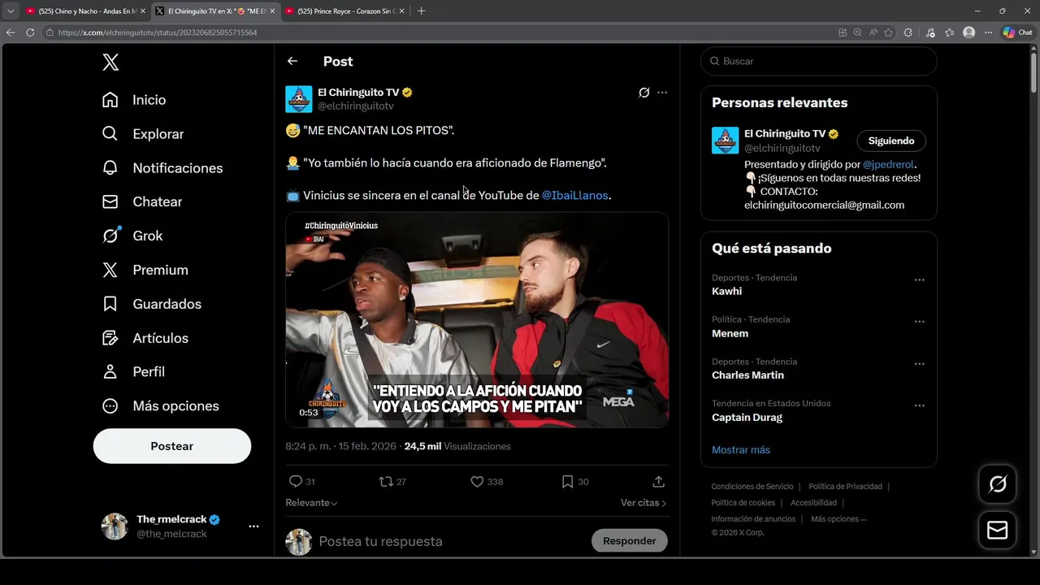Screen dimensions: 1040x585
Task: Open Ver citas link
Action: click(x=643, y=503)
